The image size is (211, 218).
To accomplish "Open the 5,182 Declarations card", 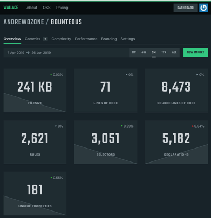I will coord(176,142).
